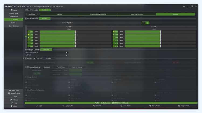Toggle Cores Section Included button

pos(44,19)
